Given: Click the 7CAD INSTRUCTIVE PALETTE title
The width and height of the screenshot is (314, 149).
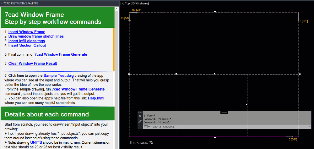Looking at the screenshot, I should [21, 3].
